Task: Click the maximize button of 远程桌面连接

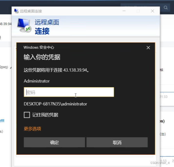Action: (138, 11)
